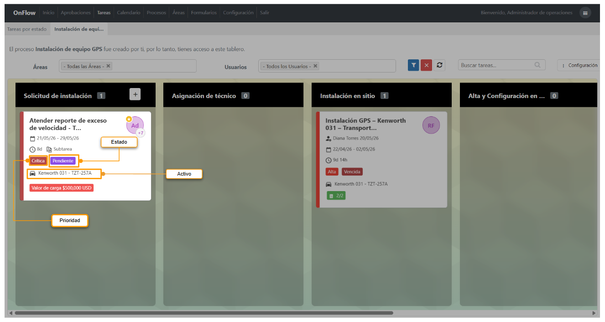The width and height of the screenshot is (605, 322).
Task: Click the star badge on the Ad avatar
Action: click(x=129, y=119)
